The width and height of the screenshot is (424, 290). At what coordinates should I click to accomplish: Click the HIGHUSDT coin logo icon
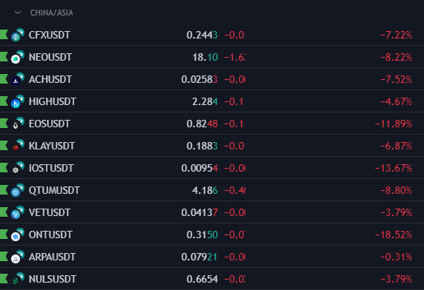(18, 101)
